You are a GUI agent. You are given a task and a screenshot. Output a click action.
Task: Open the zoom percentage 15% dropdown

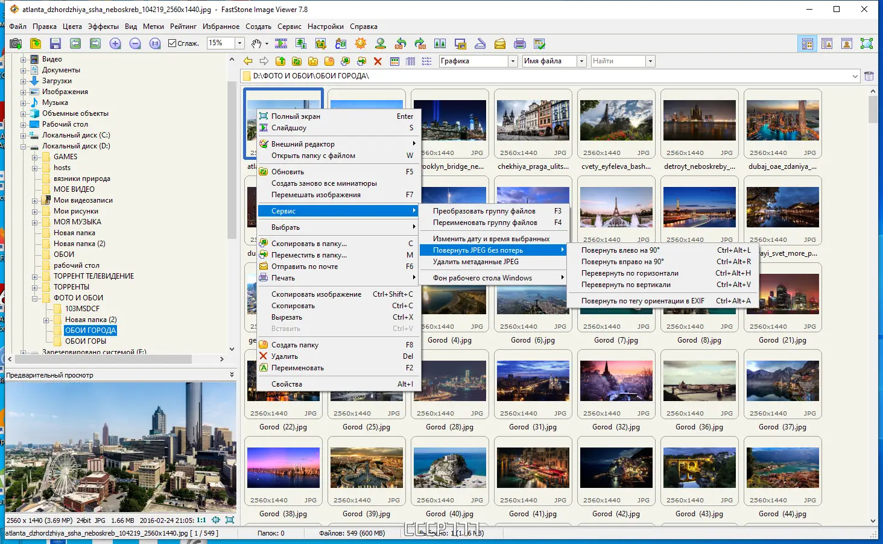point(239,43)
